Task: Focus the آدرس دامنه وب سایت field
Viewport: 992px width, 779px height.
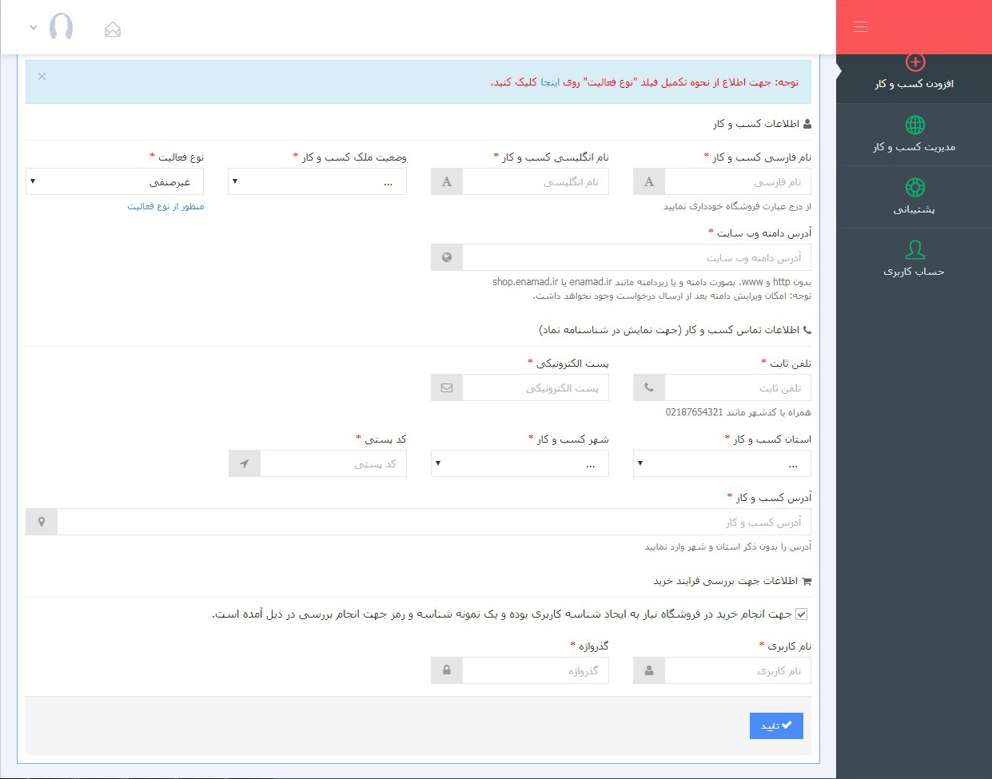Action: (x=637, y=258)
